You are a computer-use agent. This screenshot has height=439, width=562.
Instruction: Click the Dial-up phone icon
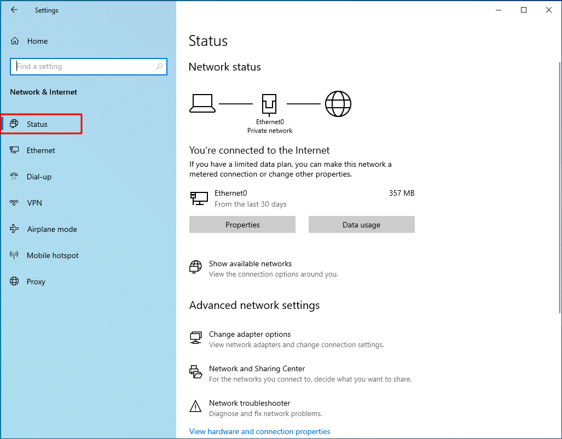pyautogui.click(x=14, y=176)
